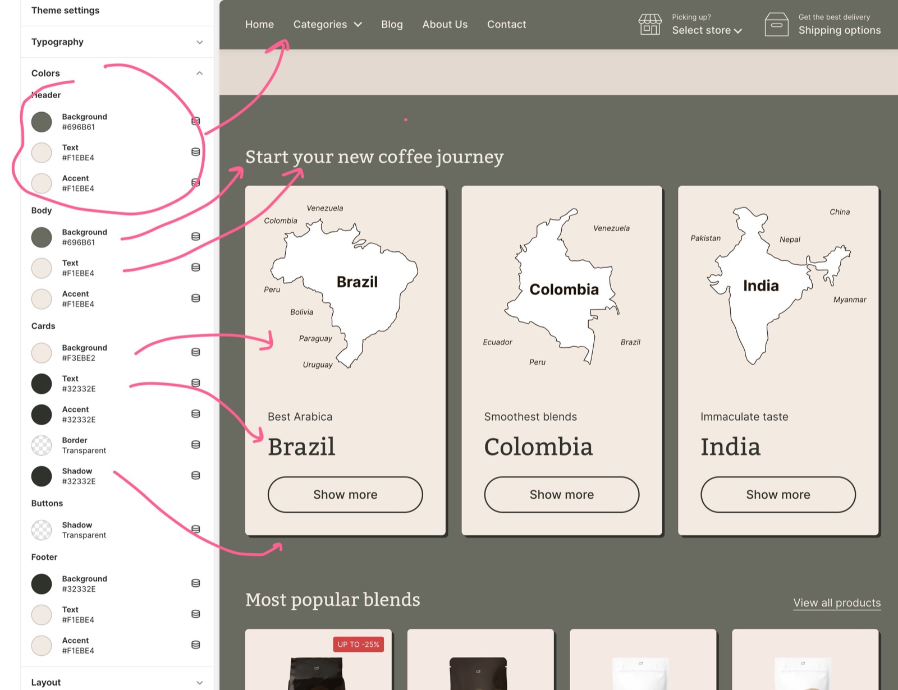Click the shipping box icon in header
Screen dimensions: 898x690
pyautogui.click(x=777, y=24)
